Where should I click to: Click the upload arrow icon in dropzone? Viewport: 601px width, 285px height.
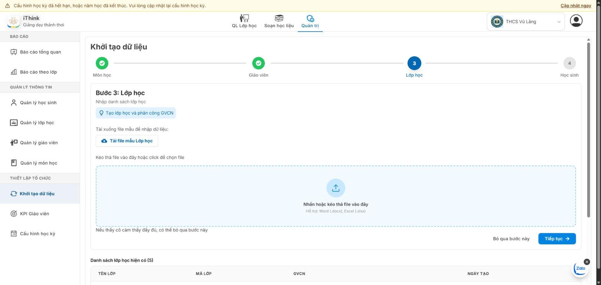point(336,188)
